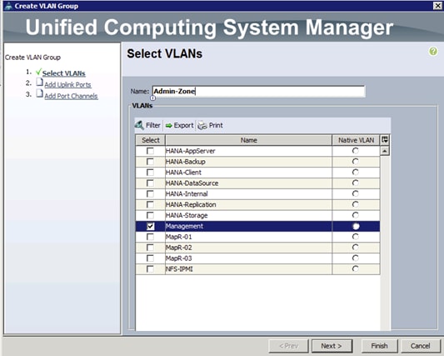The width and height of the screenshot is (444, 356).
Task: Click the Print toolbar button
Action: 210,125
